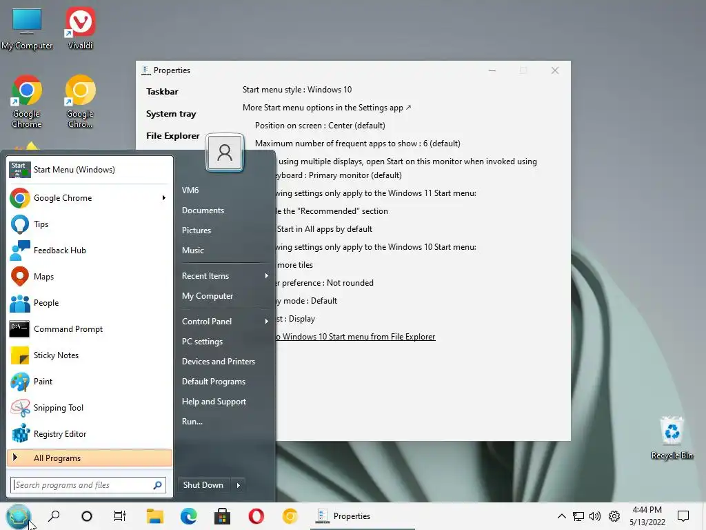Viewport: 706px width, 530px height.
Task: Click the Start orb button on taskbar
Action: pyautogui.click(x=19, y=516)
